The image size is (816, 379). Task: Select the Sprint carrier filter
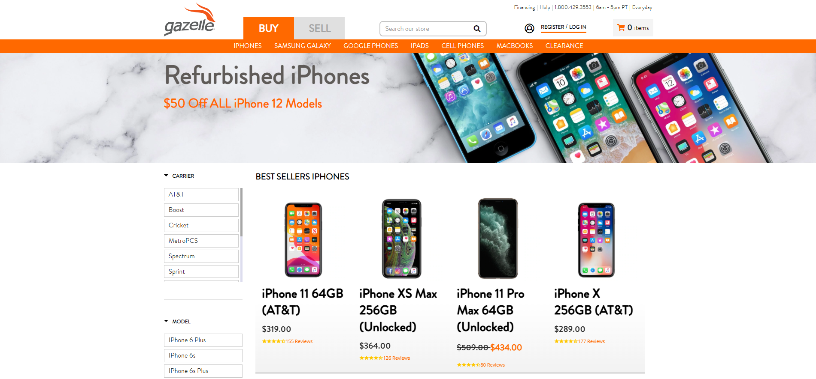201,272
